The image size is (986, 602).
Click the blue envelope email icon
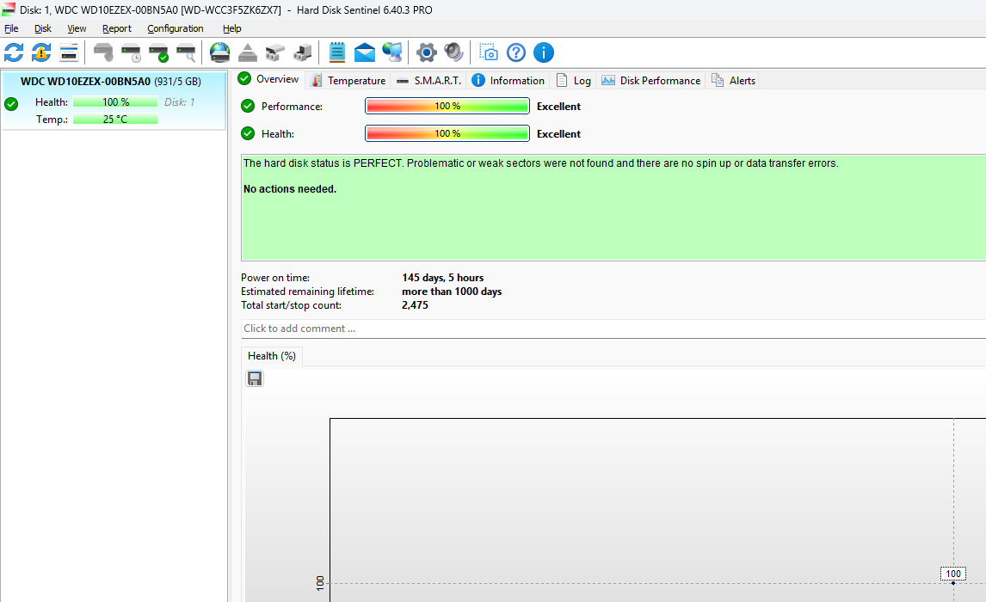coord(365,52)
